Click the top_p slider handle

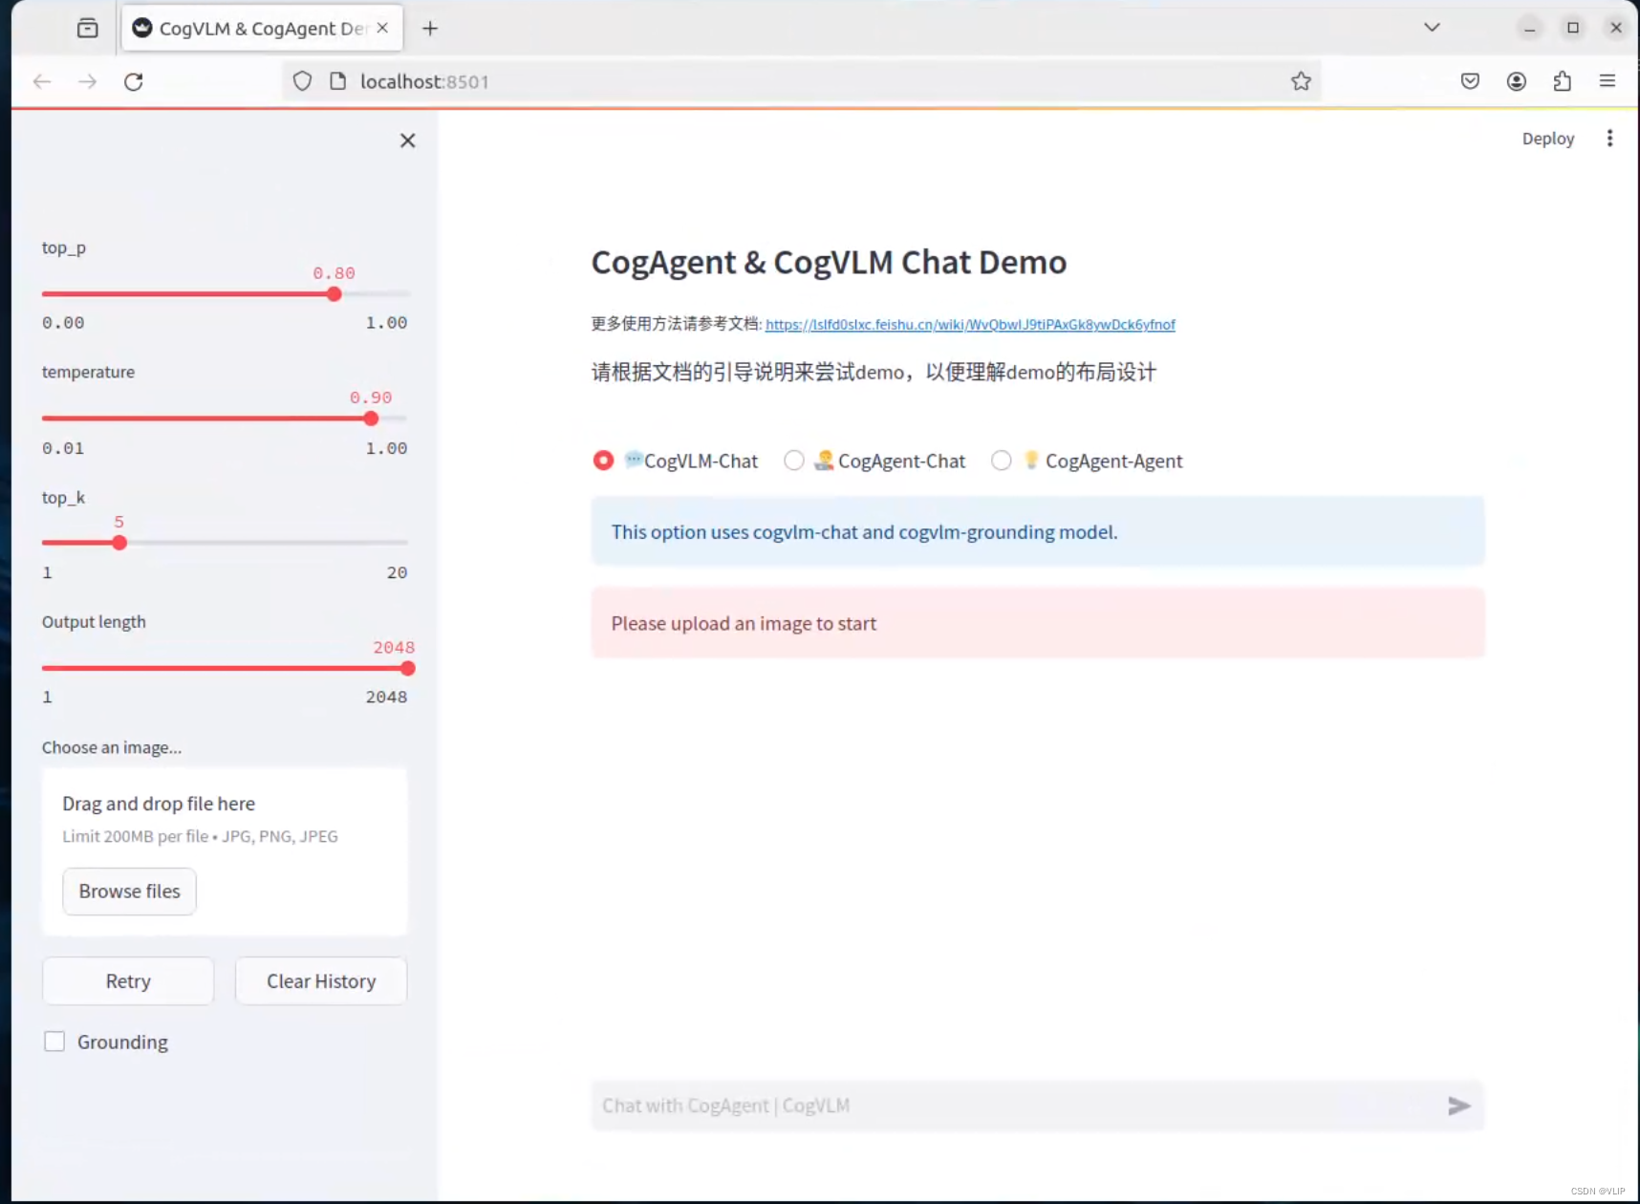pyautogui.click(x=334, y=294)
